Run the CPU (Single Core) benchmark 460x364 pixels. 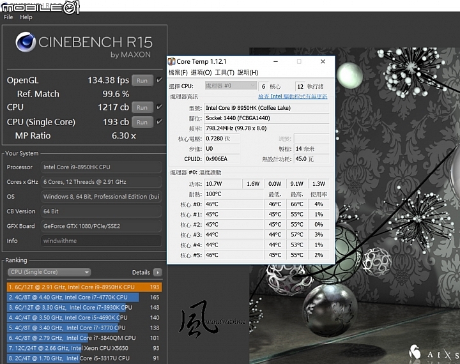pyautogui.click(x=142, y=122)
